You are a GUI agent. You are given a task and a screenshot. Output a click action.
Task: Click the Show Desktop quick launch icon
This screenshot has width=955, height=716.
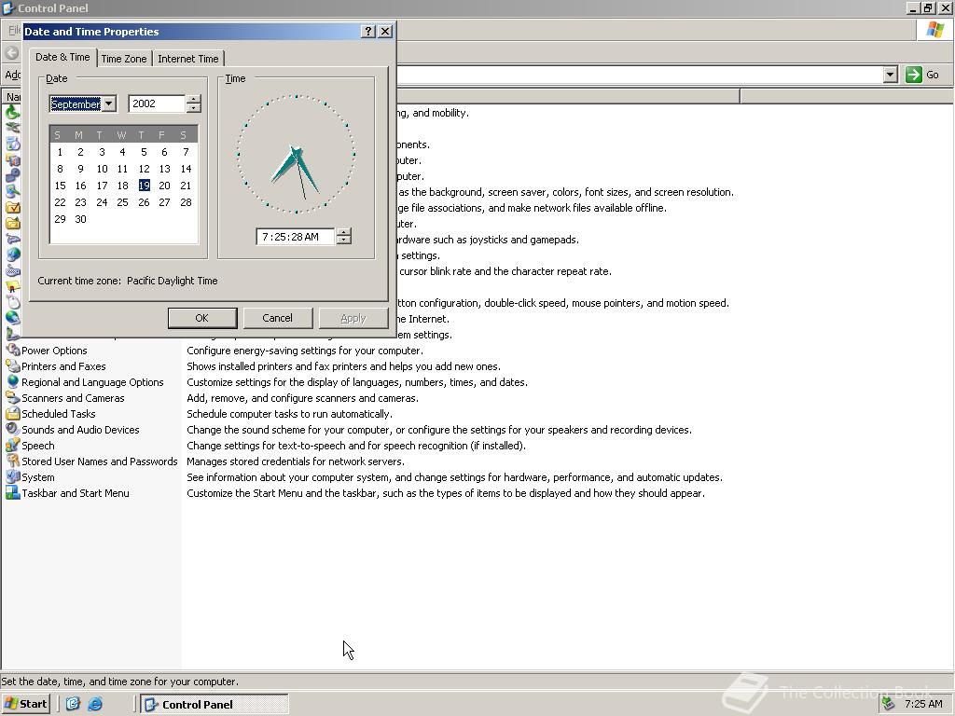73,704
